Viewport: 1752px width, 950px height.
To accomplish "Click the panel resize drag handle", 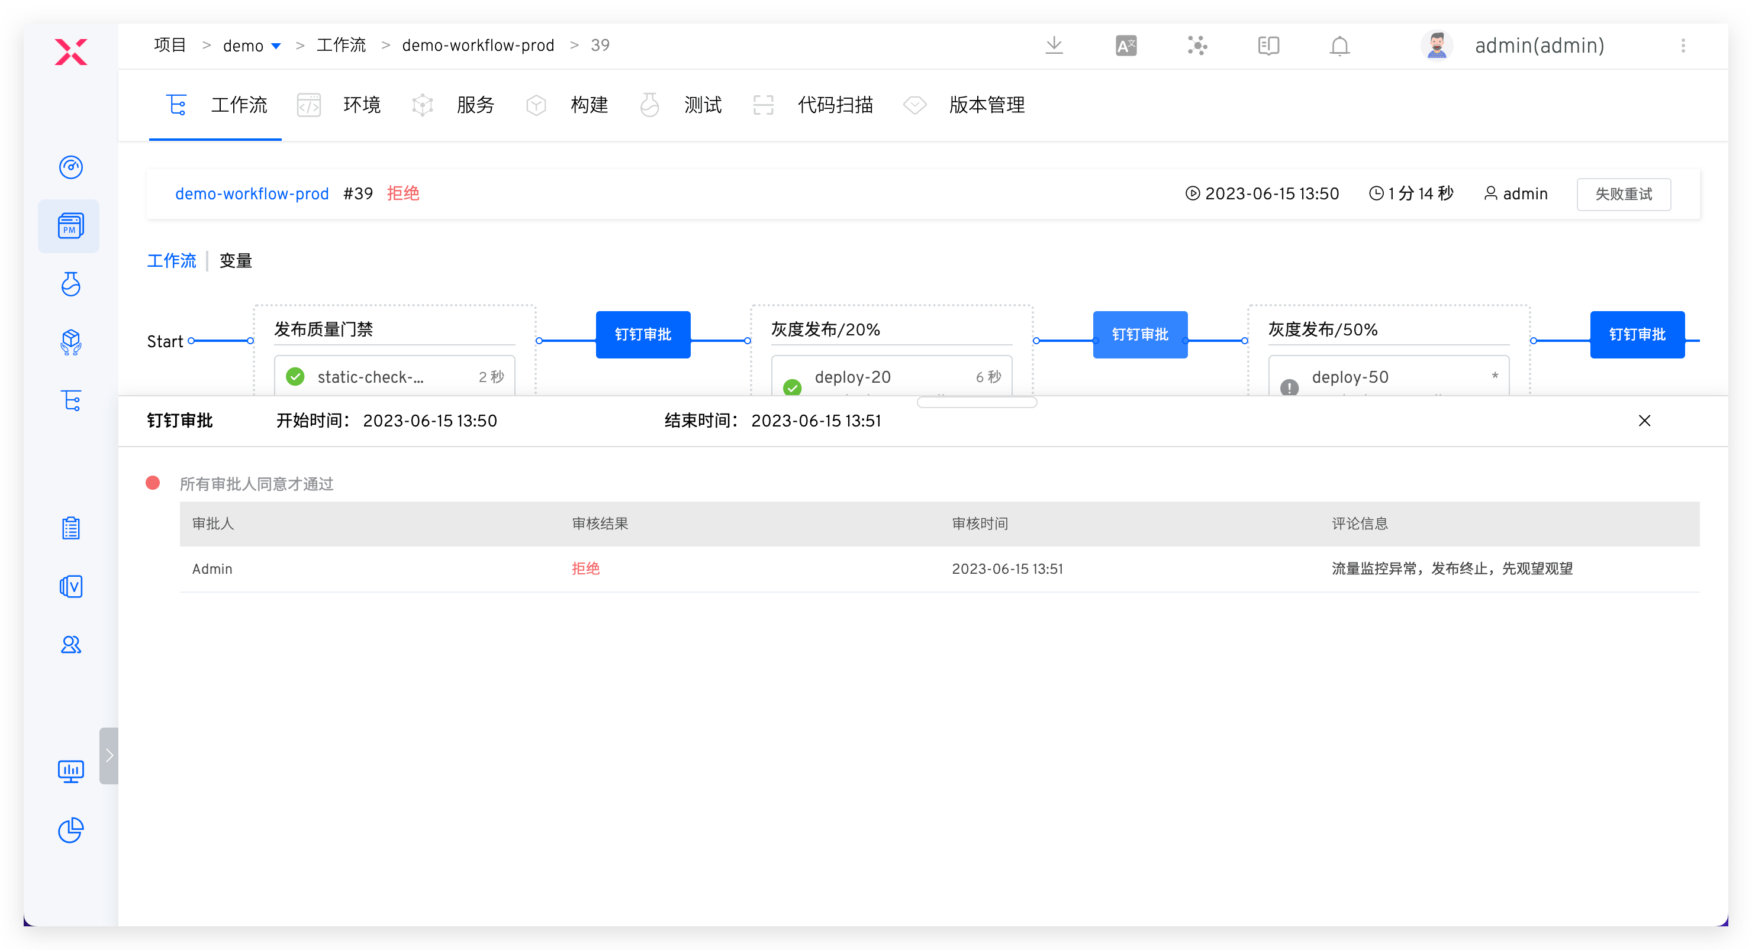I will 976,402.
